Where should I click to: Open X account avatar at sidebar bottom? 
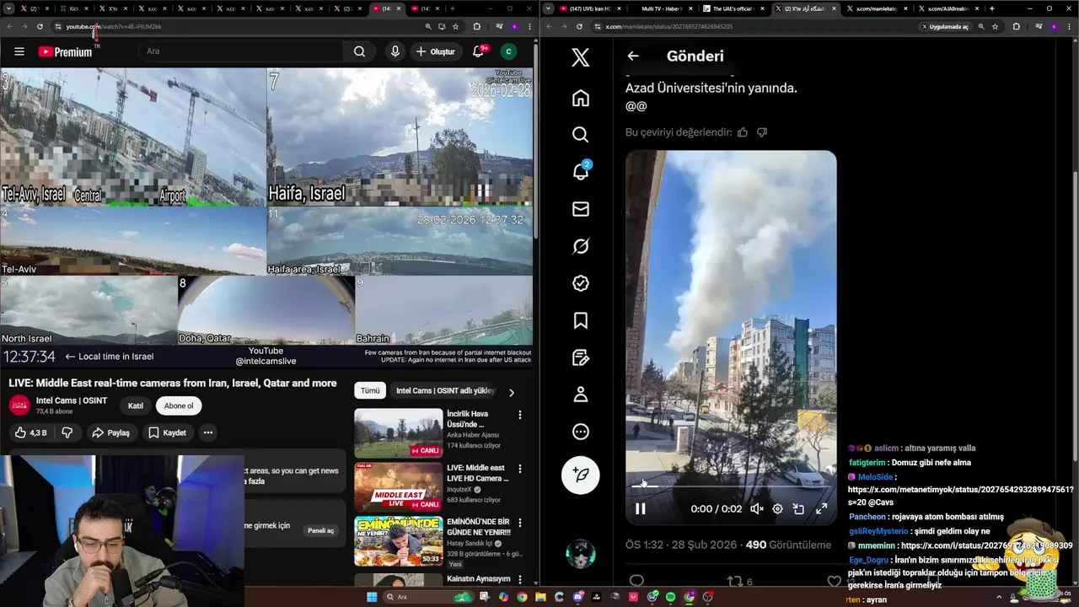(x=580, y=554)
